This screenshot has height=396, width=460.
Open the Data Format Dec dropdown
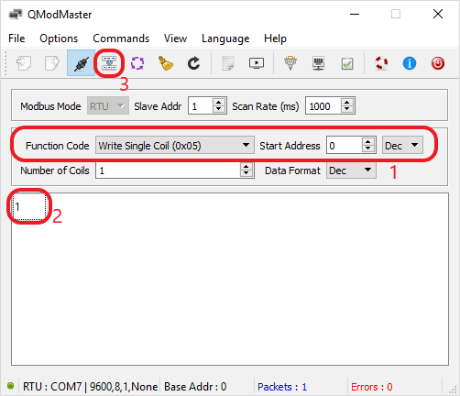(351, 170)
